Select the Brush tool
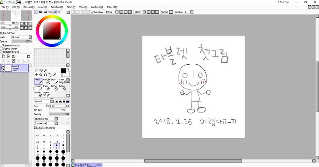The image size is (319, 167). 54,82
